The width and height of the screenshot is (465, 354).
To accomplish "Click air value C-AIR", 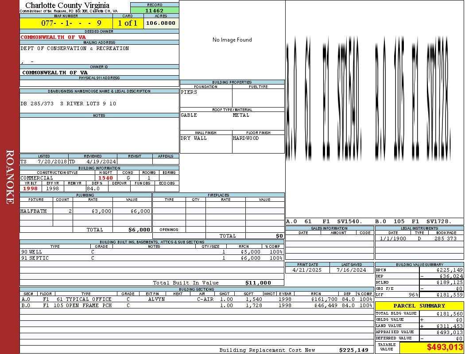I will click(x=205, y=299).
